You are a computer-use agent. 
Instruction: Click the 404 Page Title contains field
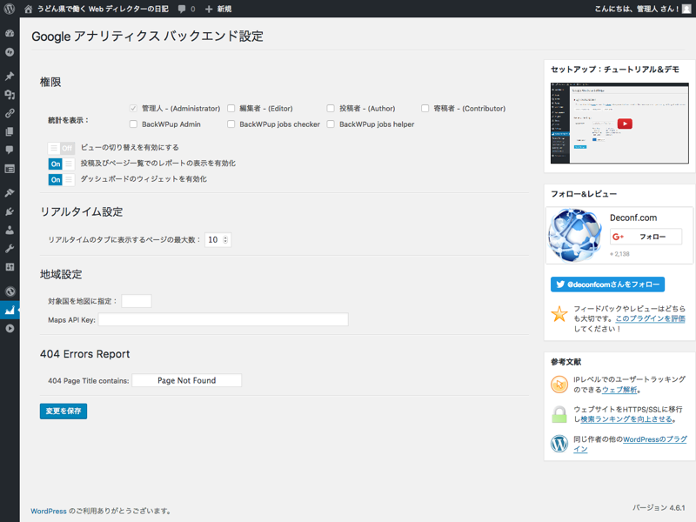[x=187, y=380]
